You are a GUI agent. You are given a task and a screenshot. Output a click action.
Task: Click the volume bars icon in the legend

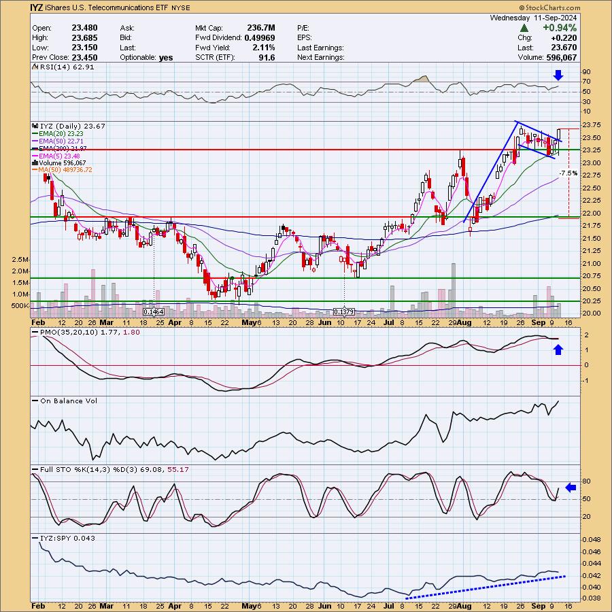(35, 163)
